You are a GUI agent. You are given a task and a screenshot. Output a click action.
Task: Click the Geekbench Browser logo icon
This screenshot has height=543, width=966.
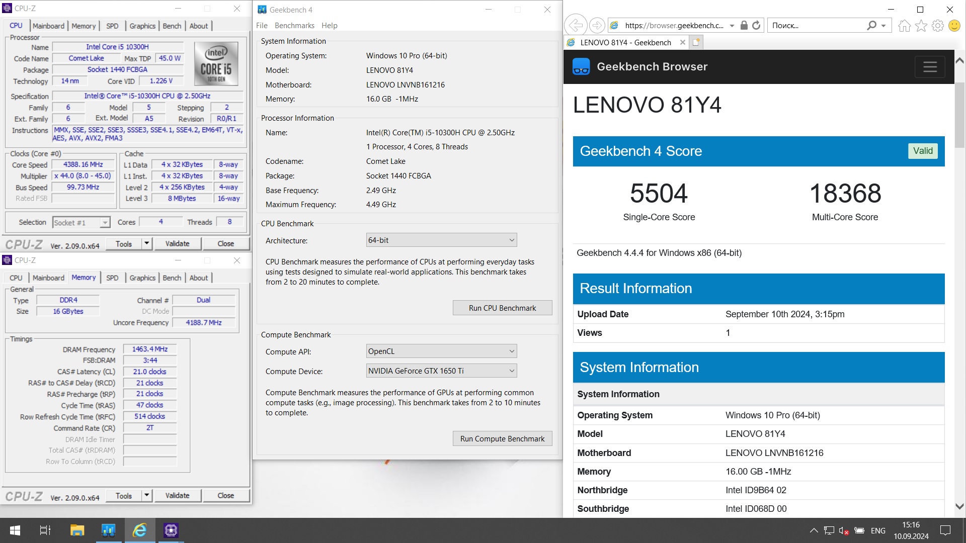tap(581, 67)
